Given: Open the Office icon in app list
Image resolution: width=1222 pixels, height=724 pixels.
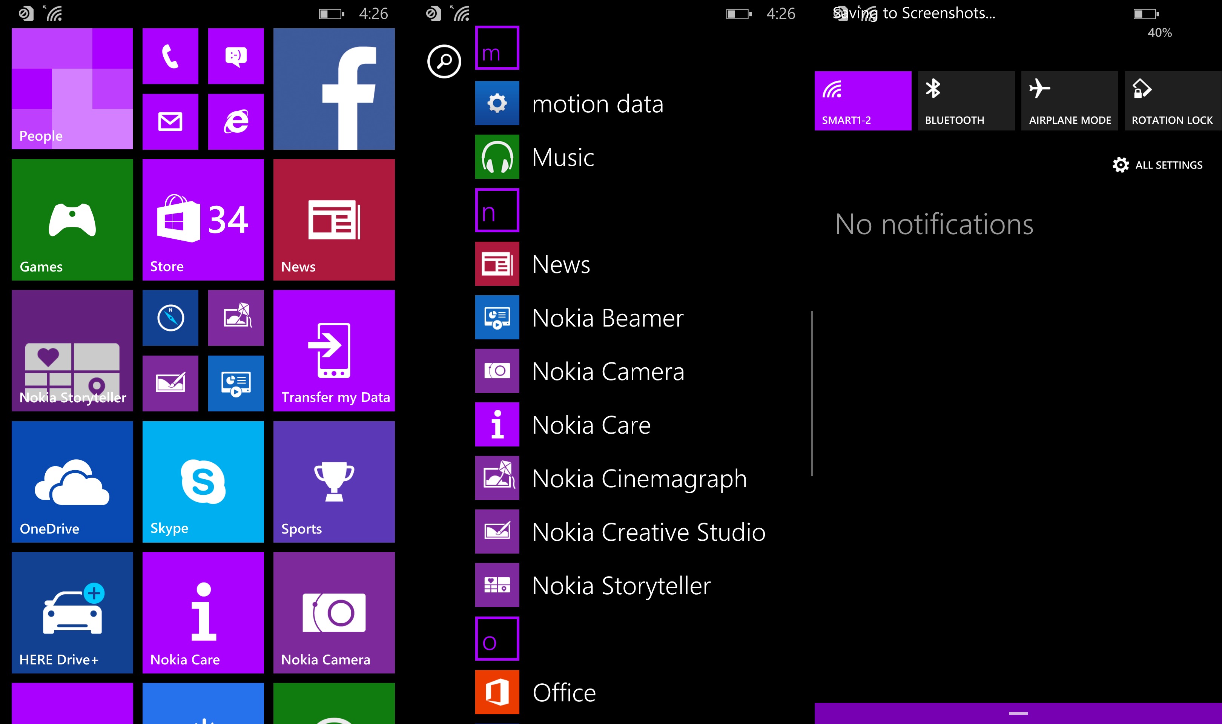Looking at the screenshot, I should point(497,692).
